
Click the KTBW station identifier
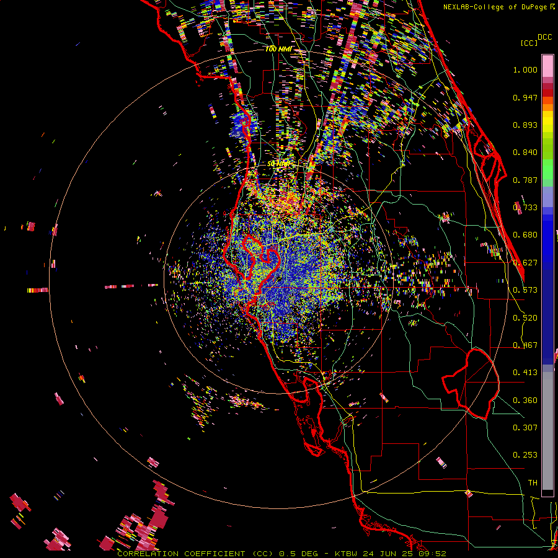click(347, 554)
